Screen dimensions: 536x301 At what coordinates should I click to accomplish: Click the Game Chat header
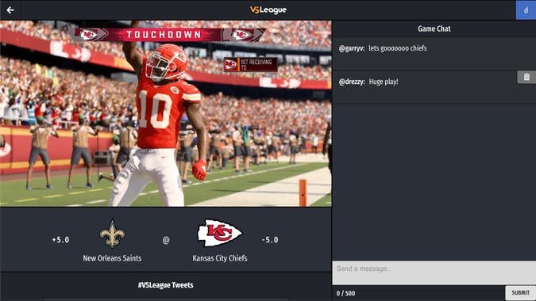434,29
